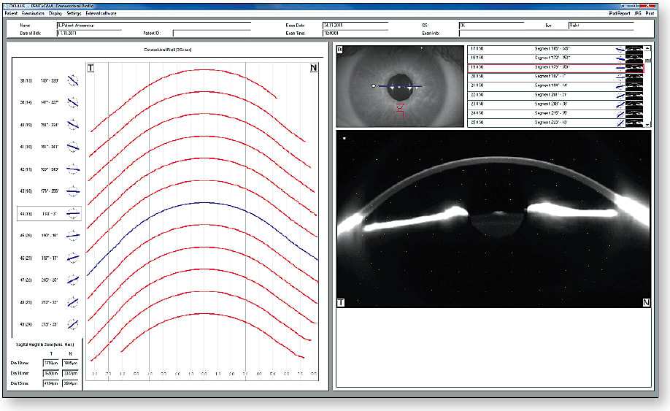Open Scheimpflug thumbnail of row 23/150
This screenshot has height=411, width=670.
(x=634, y=104)
